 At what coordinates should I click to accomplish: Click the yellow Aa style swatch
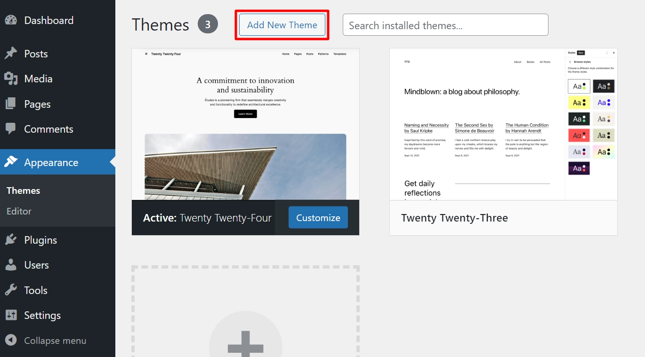click(x=579, y=103)
